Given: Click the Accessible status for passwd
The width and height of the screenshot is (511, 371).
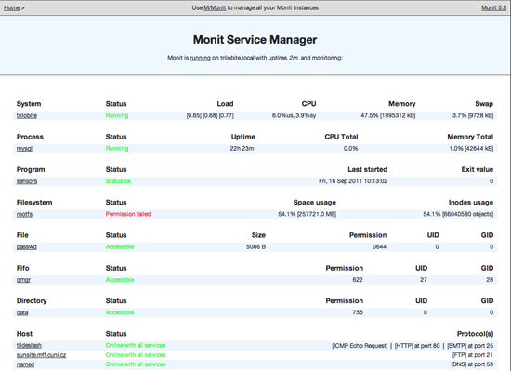Looking at the screenshot, I should coord(120,247).
